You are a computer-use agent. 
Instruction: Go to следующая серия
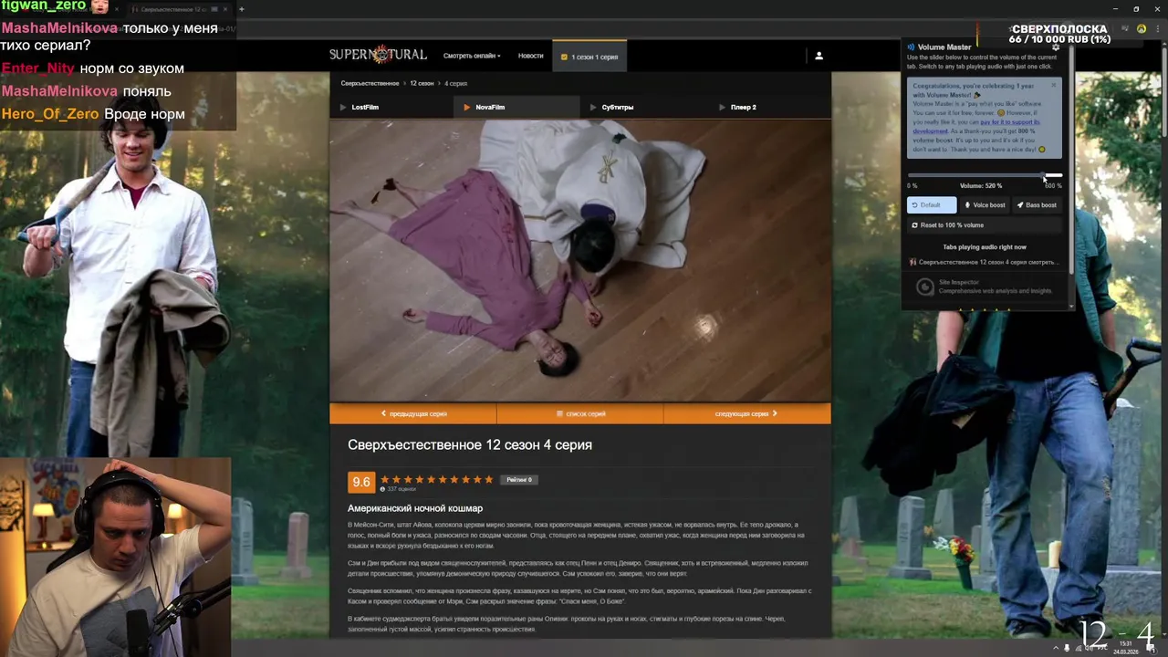pyautogui.click(x=747, y=413)
